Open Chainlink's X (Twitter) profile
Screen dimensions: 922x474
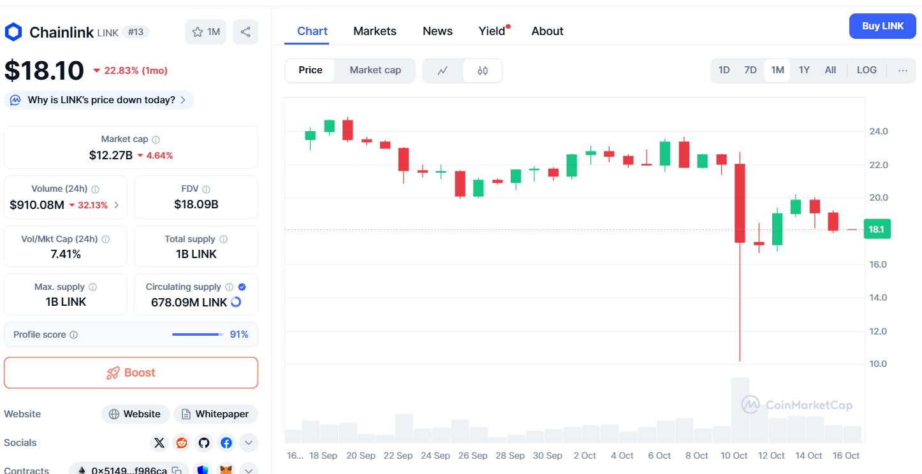(x=159, y=443)
